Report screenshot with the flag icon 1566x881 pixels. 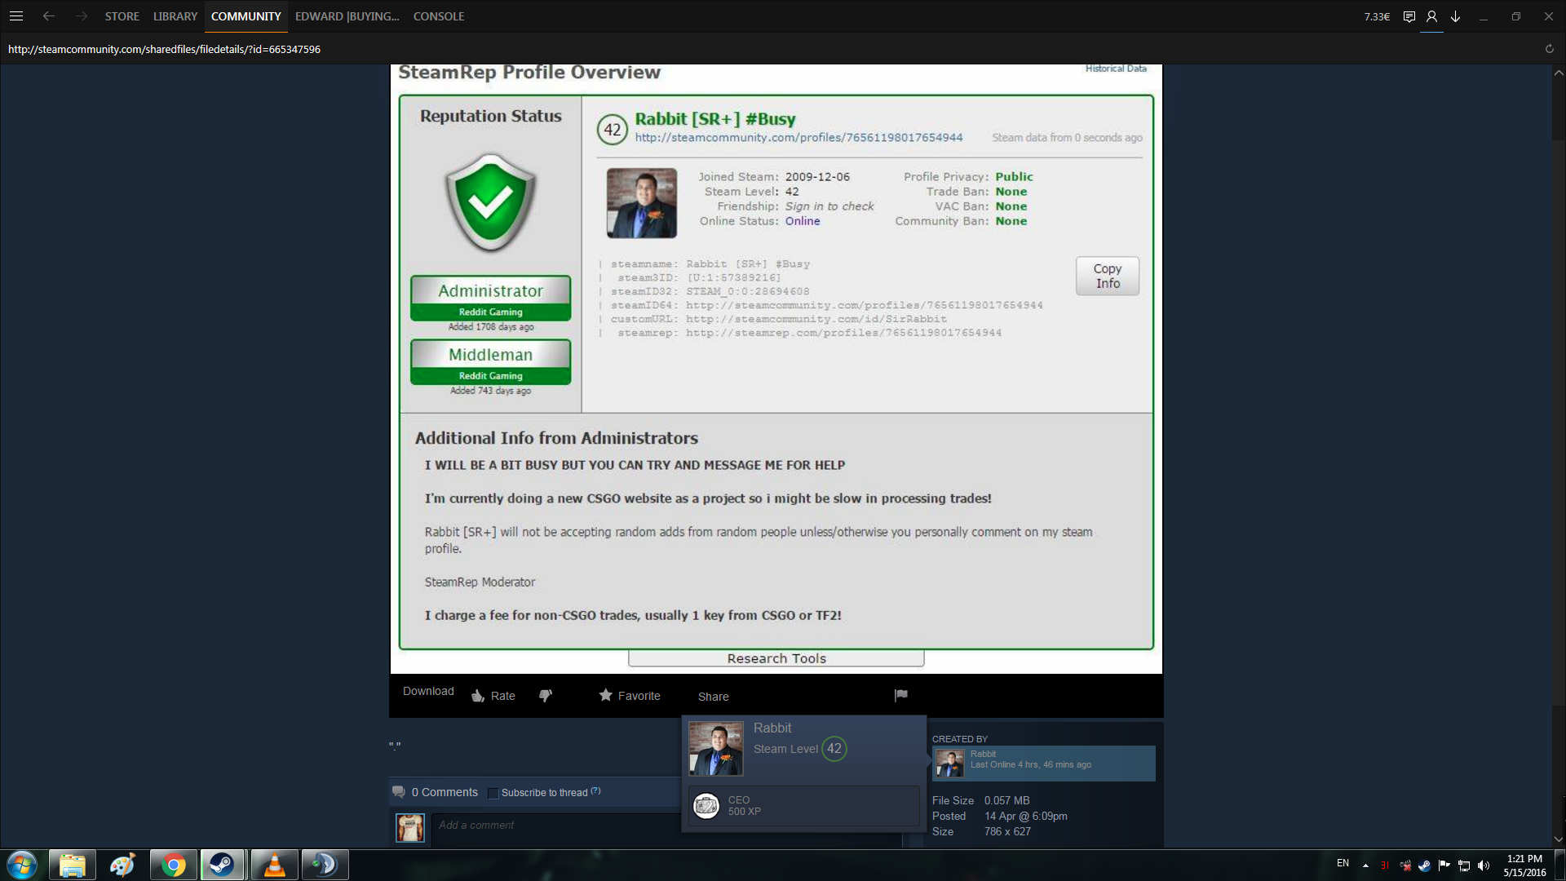[900, 695]
